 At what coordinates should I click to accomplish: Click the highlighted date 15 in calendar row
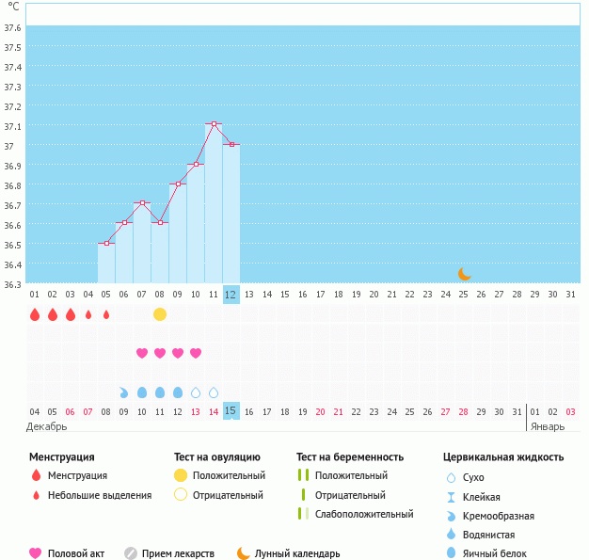coord(231,411)
